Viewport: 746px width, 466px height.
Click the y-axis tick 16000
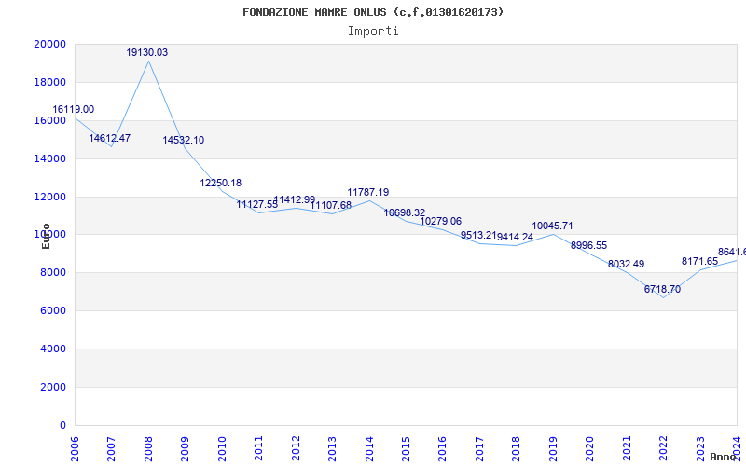coord(49,120)
